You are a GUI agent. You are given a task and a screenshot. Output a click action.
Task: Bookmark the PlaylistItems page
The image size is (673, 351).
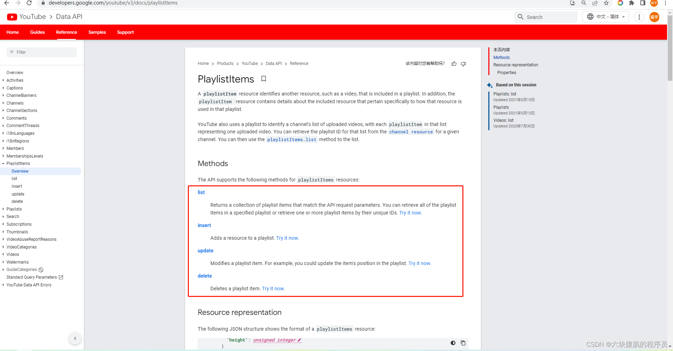point(264,79)
